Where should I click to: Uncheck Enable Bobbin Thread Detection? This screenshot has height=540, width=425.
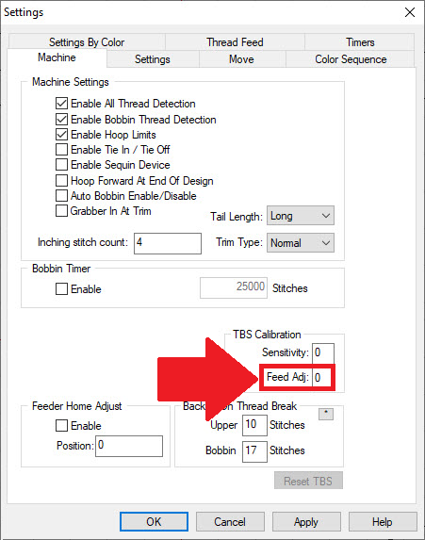61,119
